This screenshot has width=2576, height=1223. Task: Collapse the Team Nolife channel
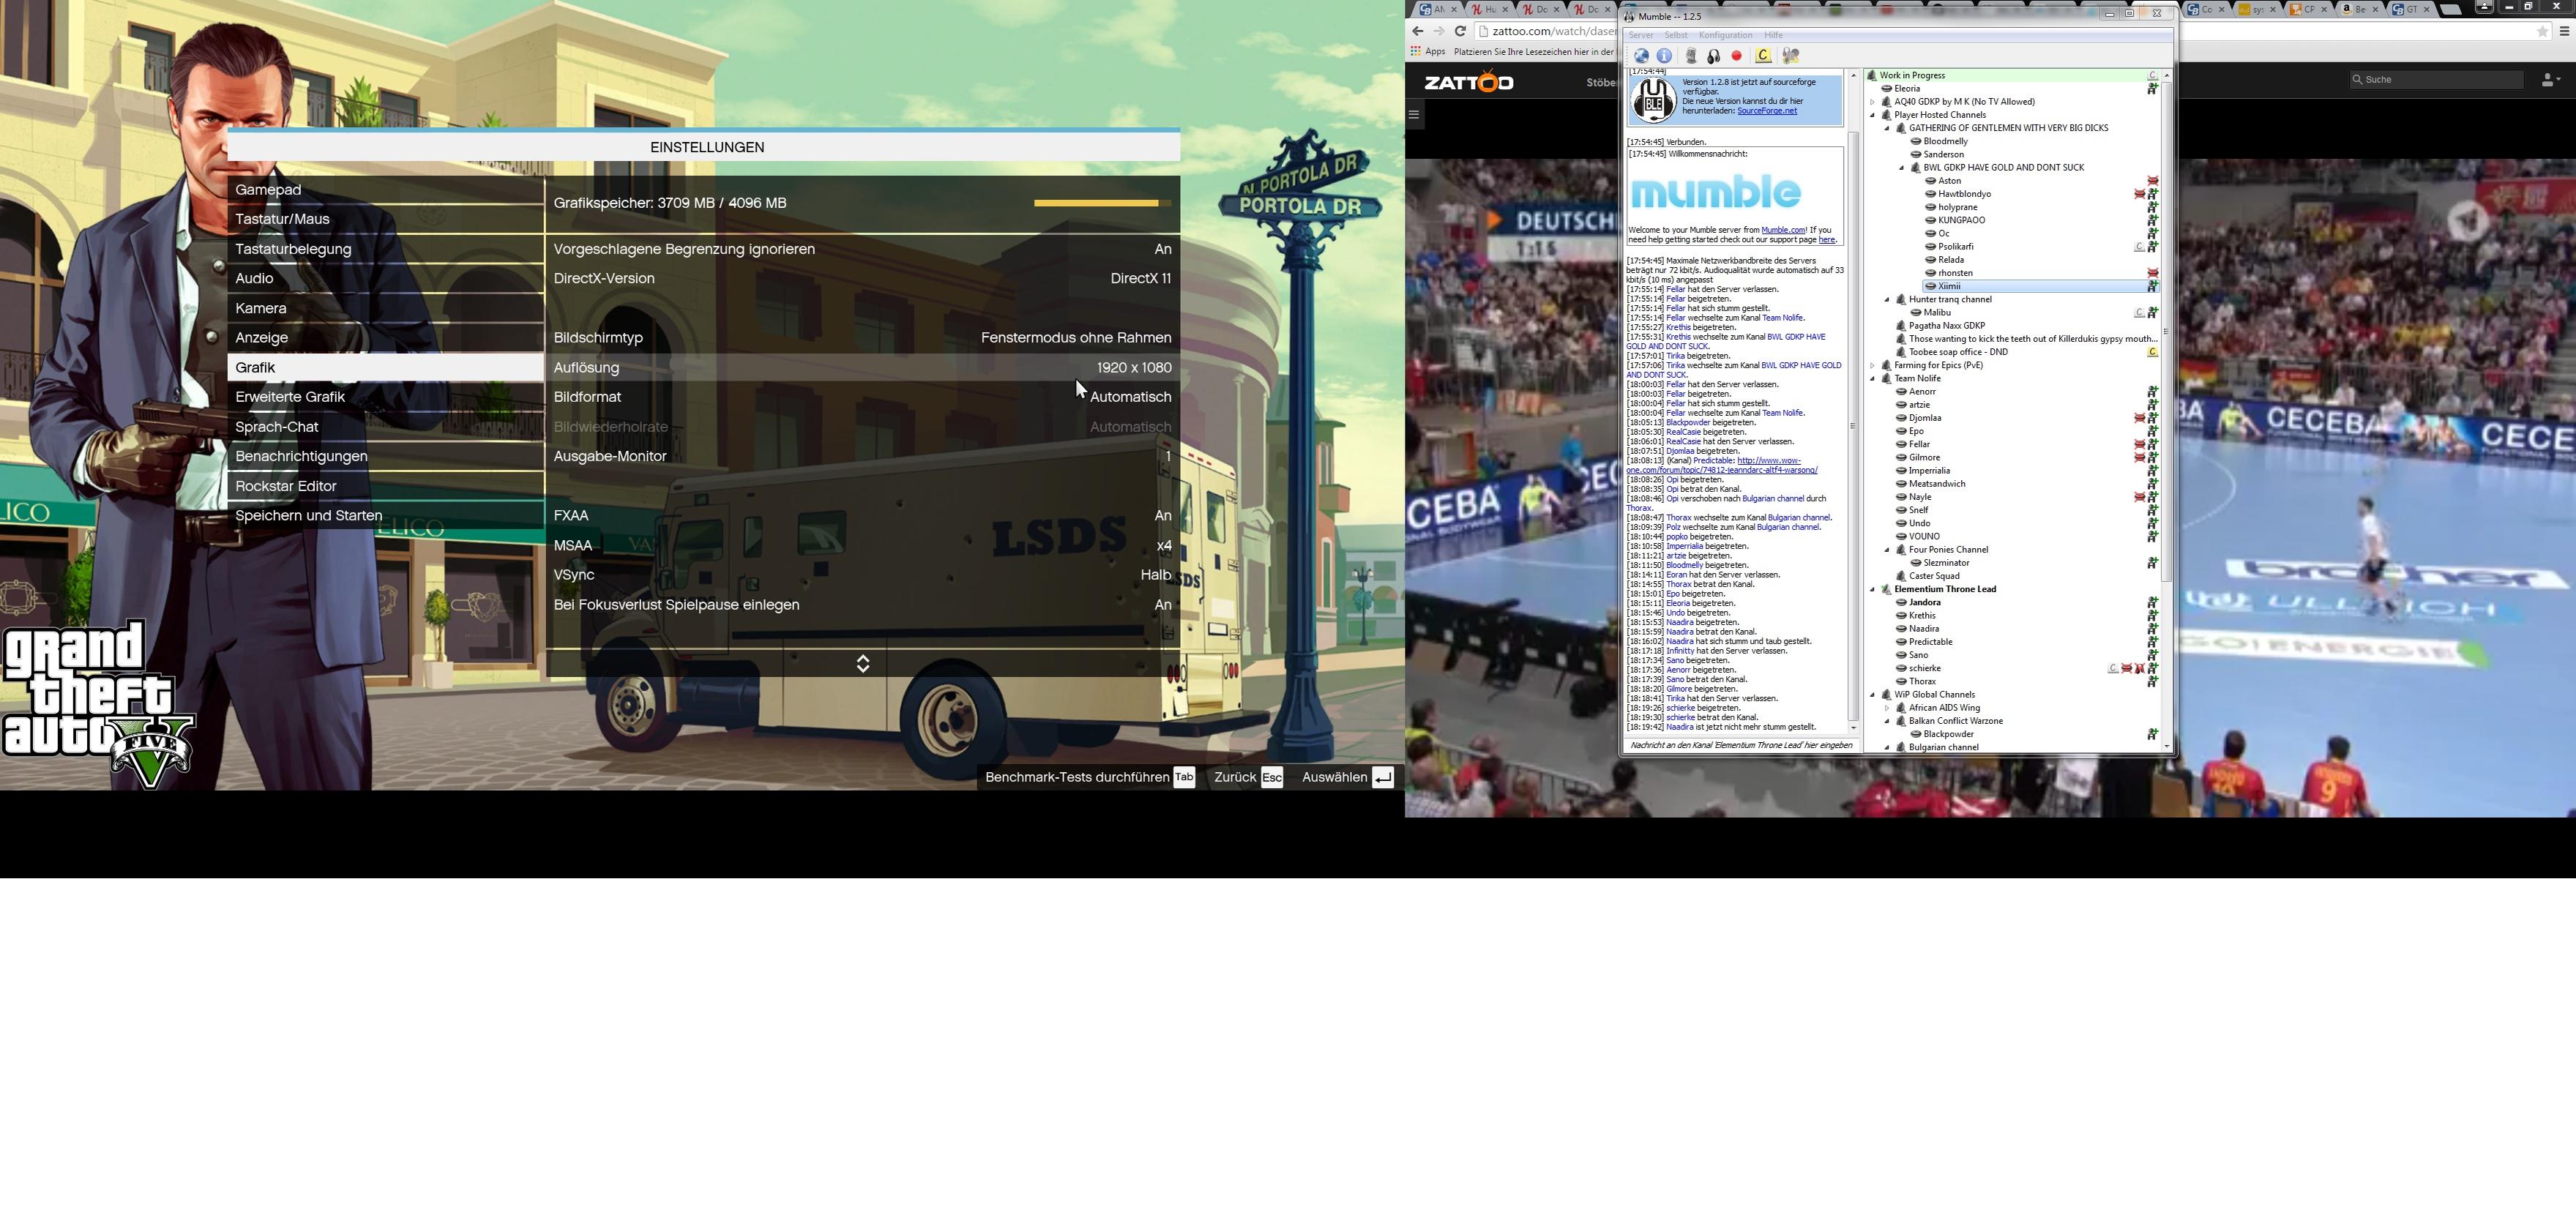tap(1873, 379)
